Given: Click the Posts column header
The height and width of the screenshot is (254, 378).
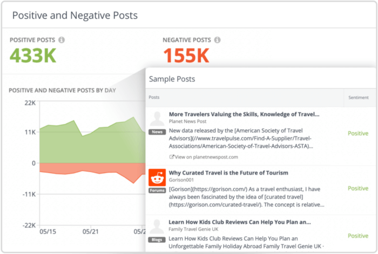Looking at the screenshot, I should tap(154, 98).
